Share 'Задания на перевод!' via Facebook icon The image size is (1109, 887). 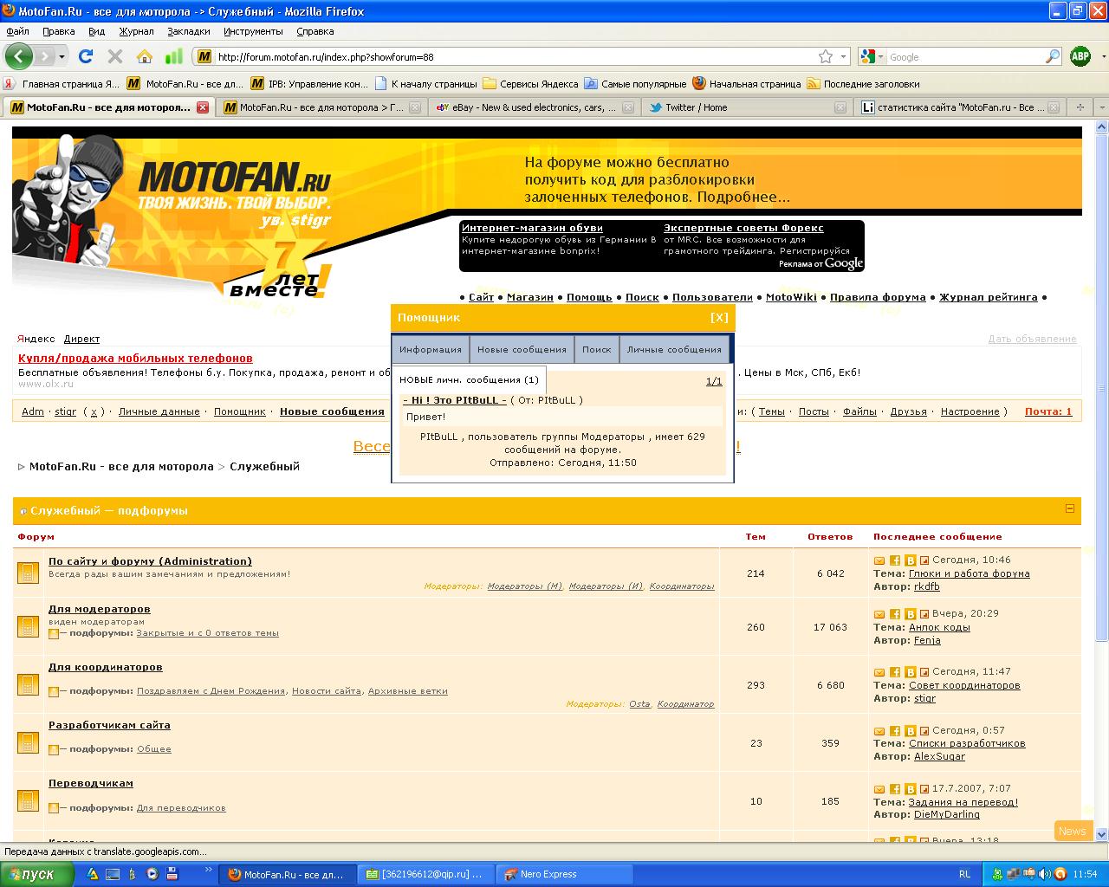click(x=895, y=789)
